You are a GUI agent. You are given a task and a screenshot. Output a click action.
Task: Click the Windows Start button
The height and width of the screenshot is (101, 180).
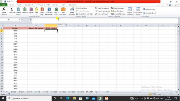tap(3, 98)
